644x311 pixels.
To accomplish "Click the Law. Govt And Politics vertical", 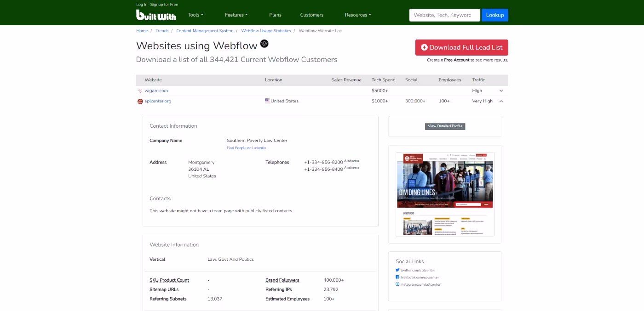I will click(230, 260).
